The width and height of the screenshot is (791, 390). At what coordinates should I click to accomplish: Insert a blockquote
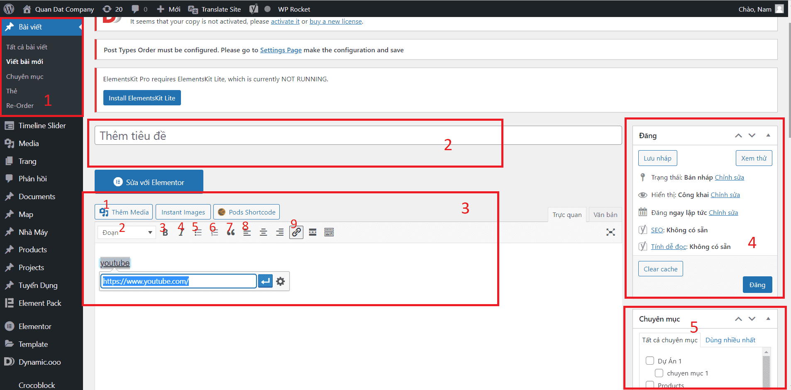[231, 232]
